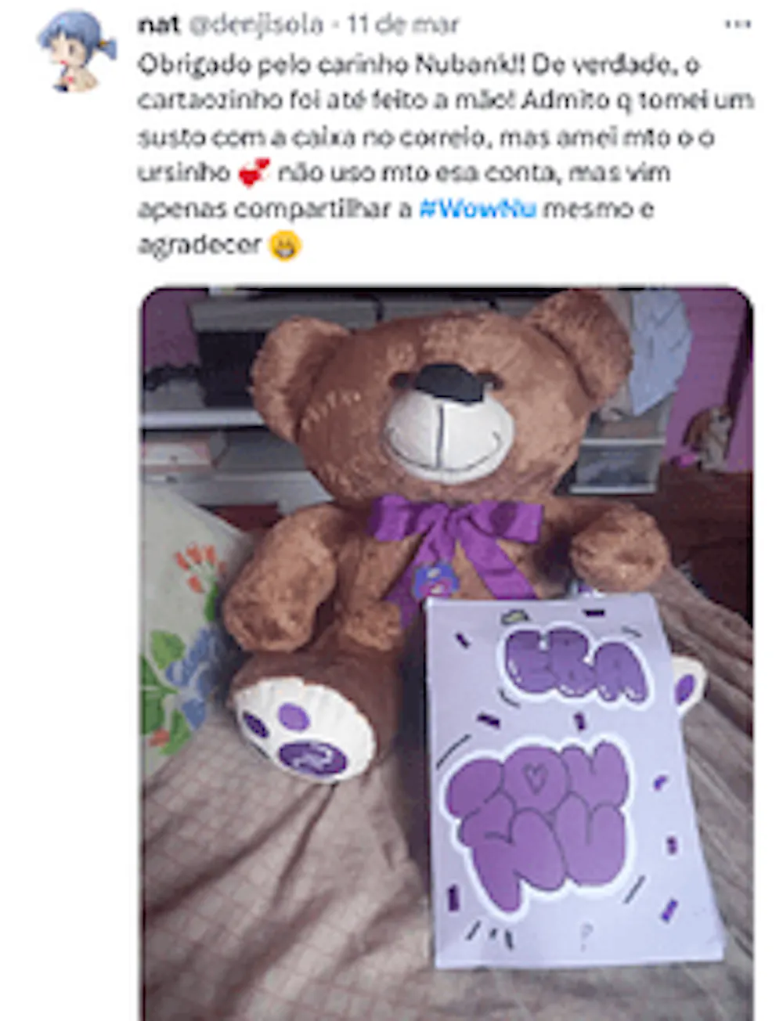Image resolution: width=783 pixels, height=1021 pixels.
Task: Click the hearts emoji after "ursinho"
Action: point(254,172)
